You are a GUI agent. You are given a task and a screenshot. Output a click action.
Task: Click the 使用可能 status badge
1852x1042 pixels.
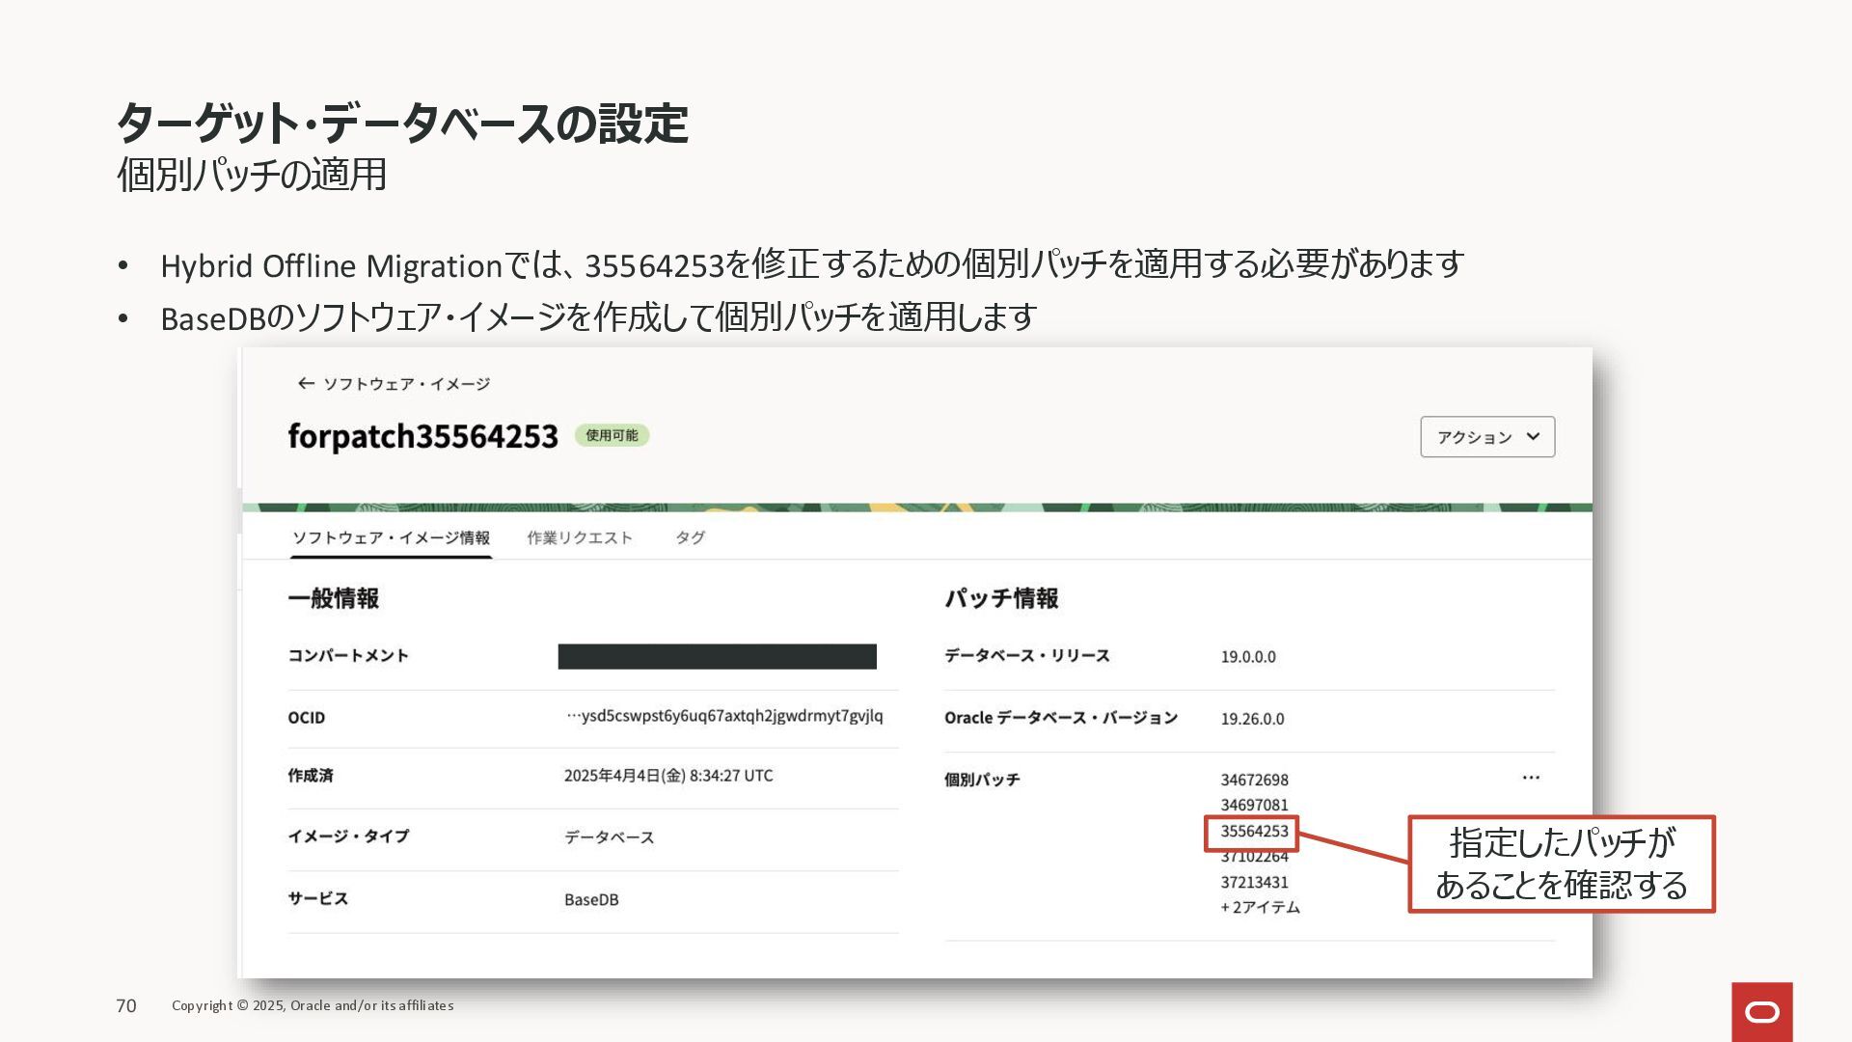pyautogui.click(x=612, y=435)
